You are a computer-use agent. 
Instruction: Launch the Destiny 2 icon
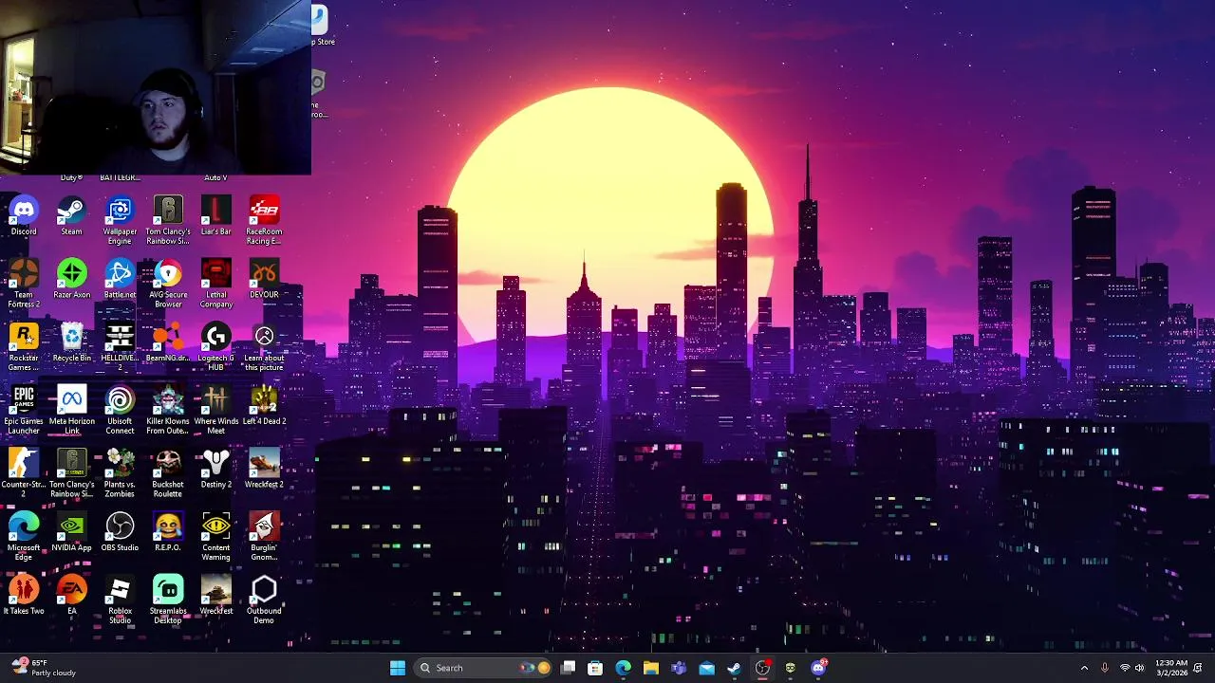click(215, 470)
